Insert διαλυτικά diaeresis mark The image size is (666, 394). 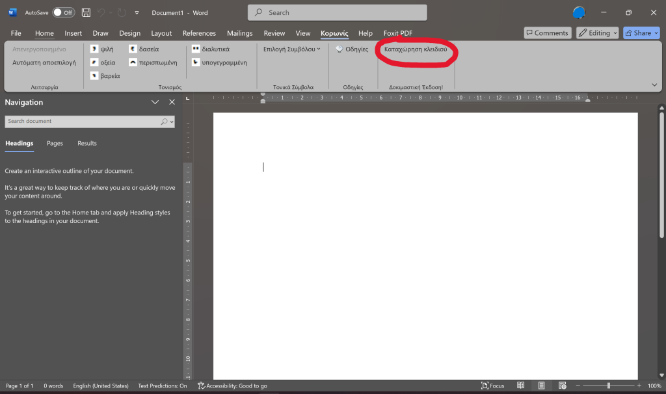[196, 49]
